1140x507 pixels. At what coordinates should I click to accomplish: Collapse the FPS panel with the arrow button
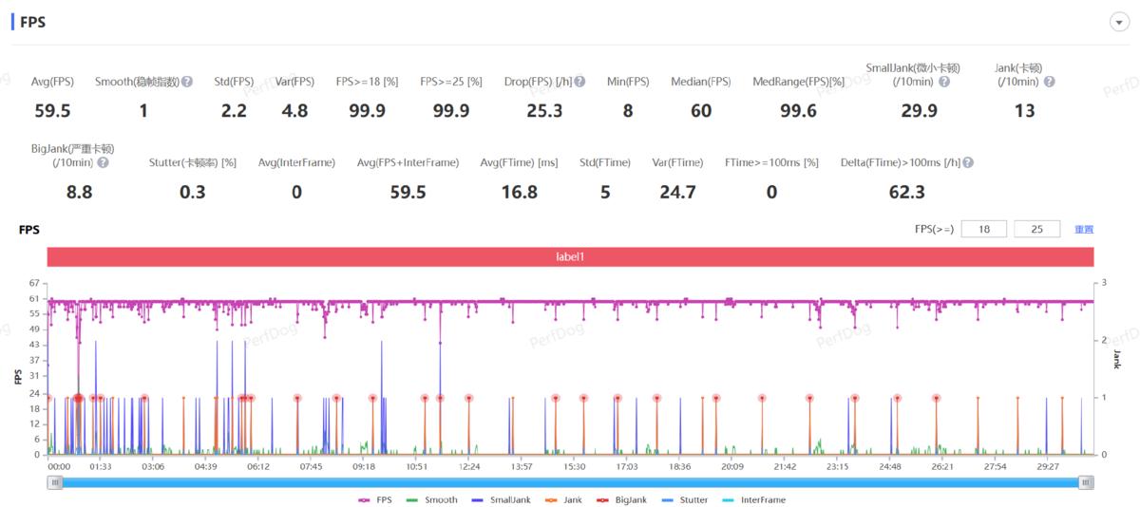click(x=1118, y=23)
